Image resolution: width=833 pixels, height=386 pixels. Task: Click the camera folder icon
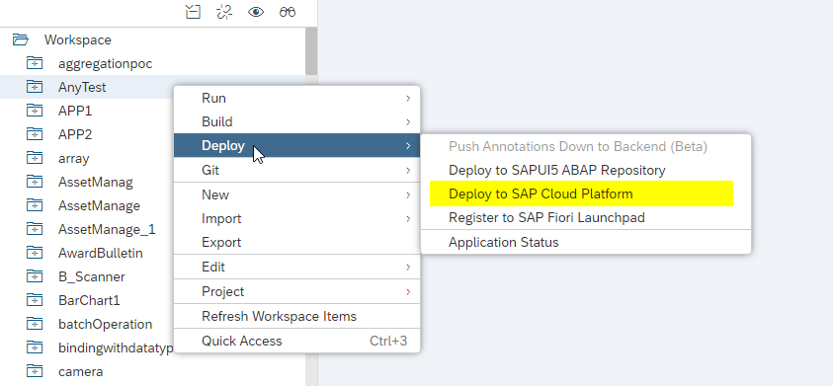35,371
